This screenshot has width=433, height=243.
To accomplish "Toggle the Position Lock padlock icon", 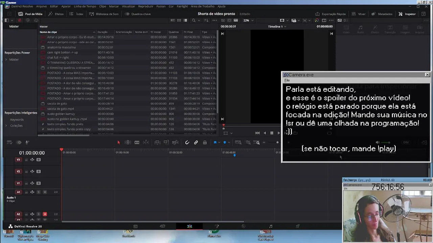I will click(205, 142).
